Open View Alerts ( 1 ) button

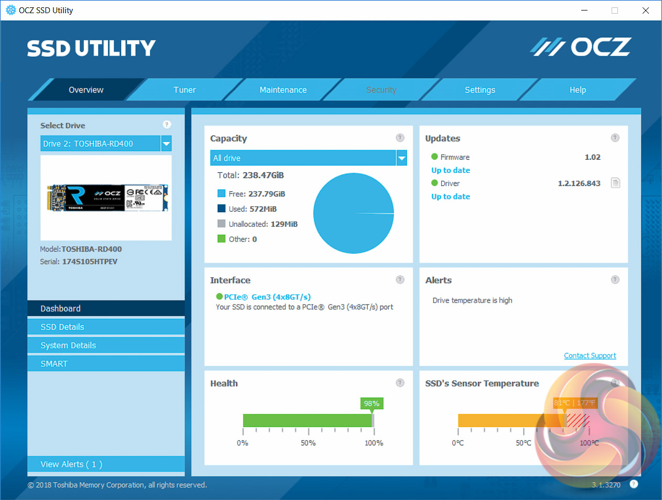coord(106,464)
